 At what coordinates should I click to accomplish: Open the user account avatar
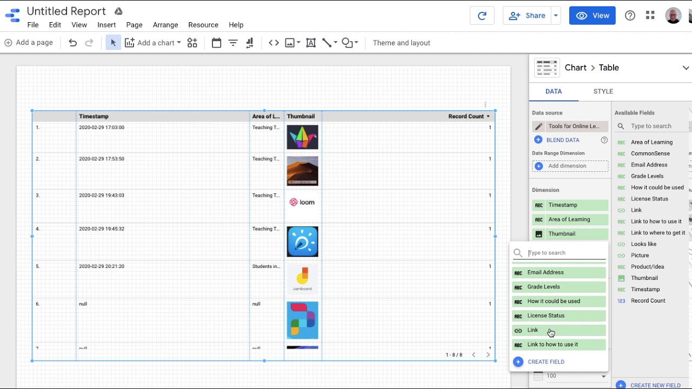(673, 16)
